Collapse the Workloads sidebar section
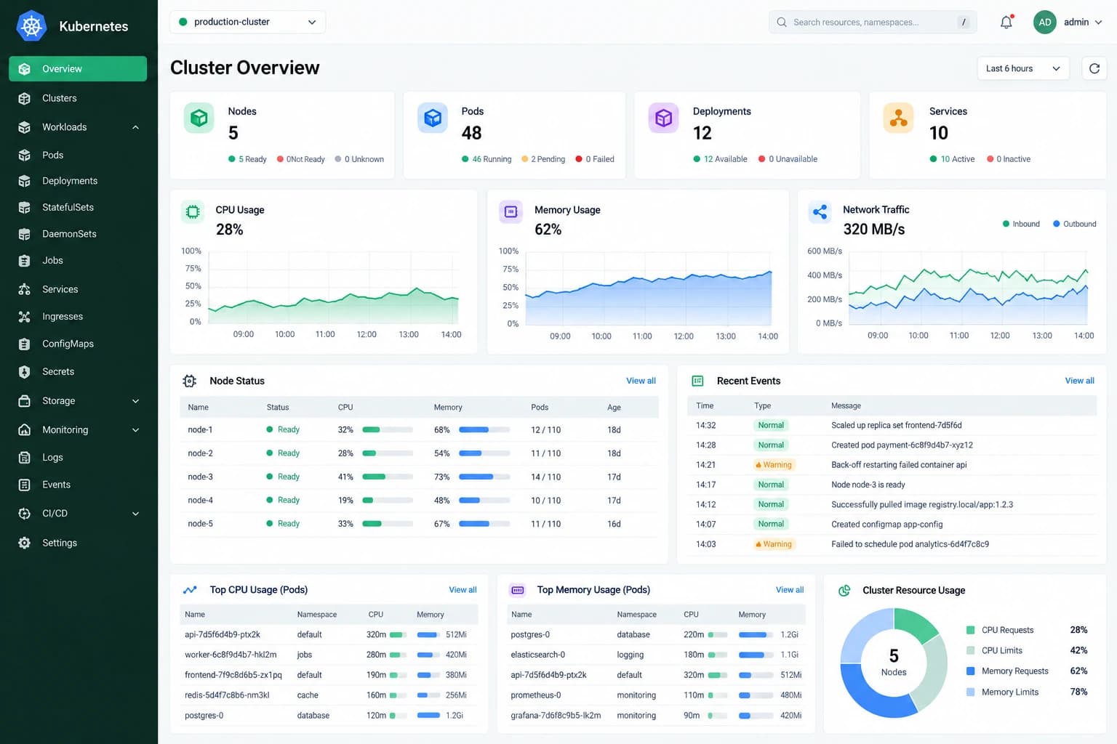Image resolution: width=1117 pixels, height=744 pixels. [x=135, y=127]
